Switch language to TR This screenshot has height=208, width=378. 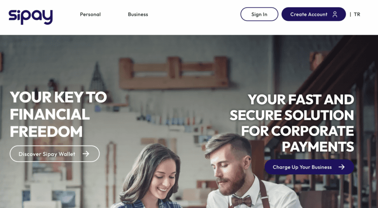click(357, 15)
